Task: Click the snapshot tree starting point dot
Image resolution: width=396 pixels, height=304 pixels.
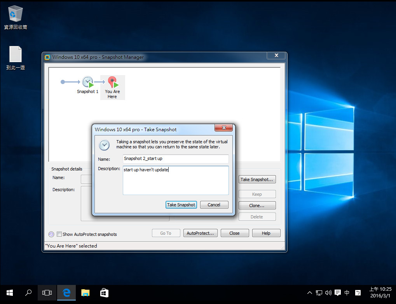Action: pyautogui.click(x=63, y=82)
